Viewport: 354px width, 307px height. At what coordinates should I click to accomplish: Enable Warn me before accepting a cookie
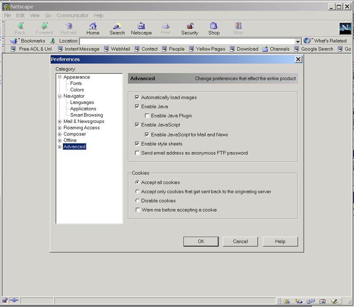click(x=138, y=210)
